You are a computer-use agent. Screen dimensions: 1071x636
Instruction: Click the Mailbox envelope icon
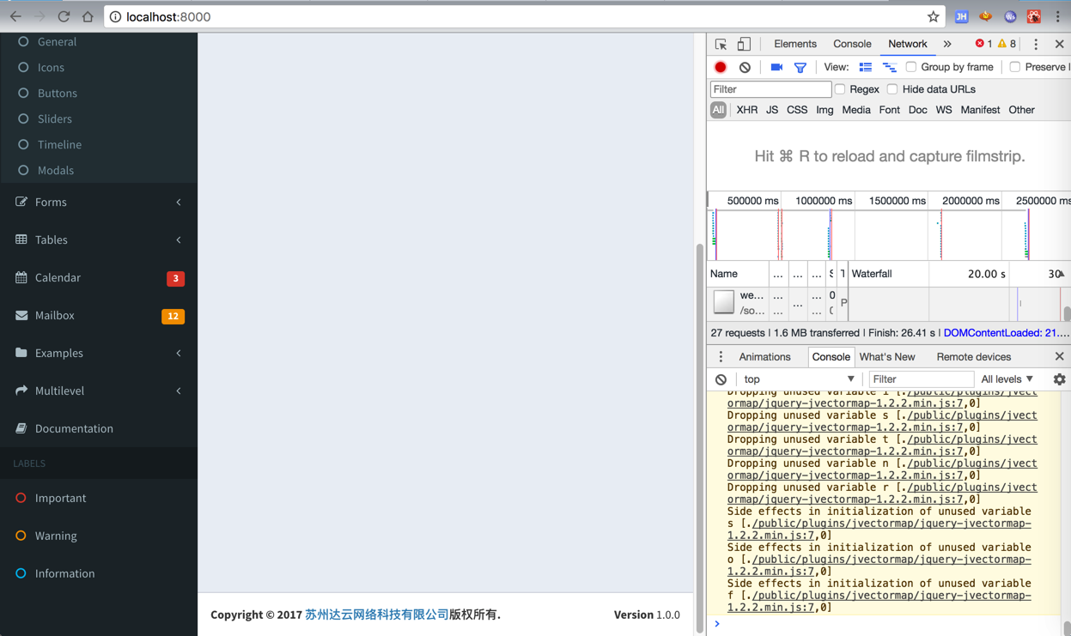click(x=21, y=315)
